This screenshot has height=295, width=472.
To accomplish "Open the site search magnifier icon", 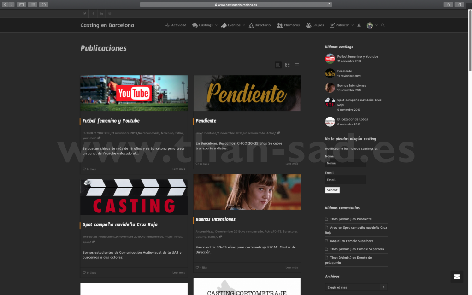I will 383,25.
